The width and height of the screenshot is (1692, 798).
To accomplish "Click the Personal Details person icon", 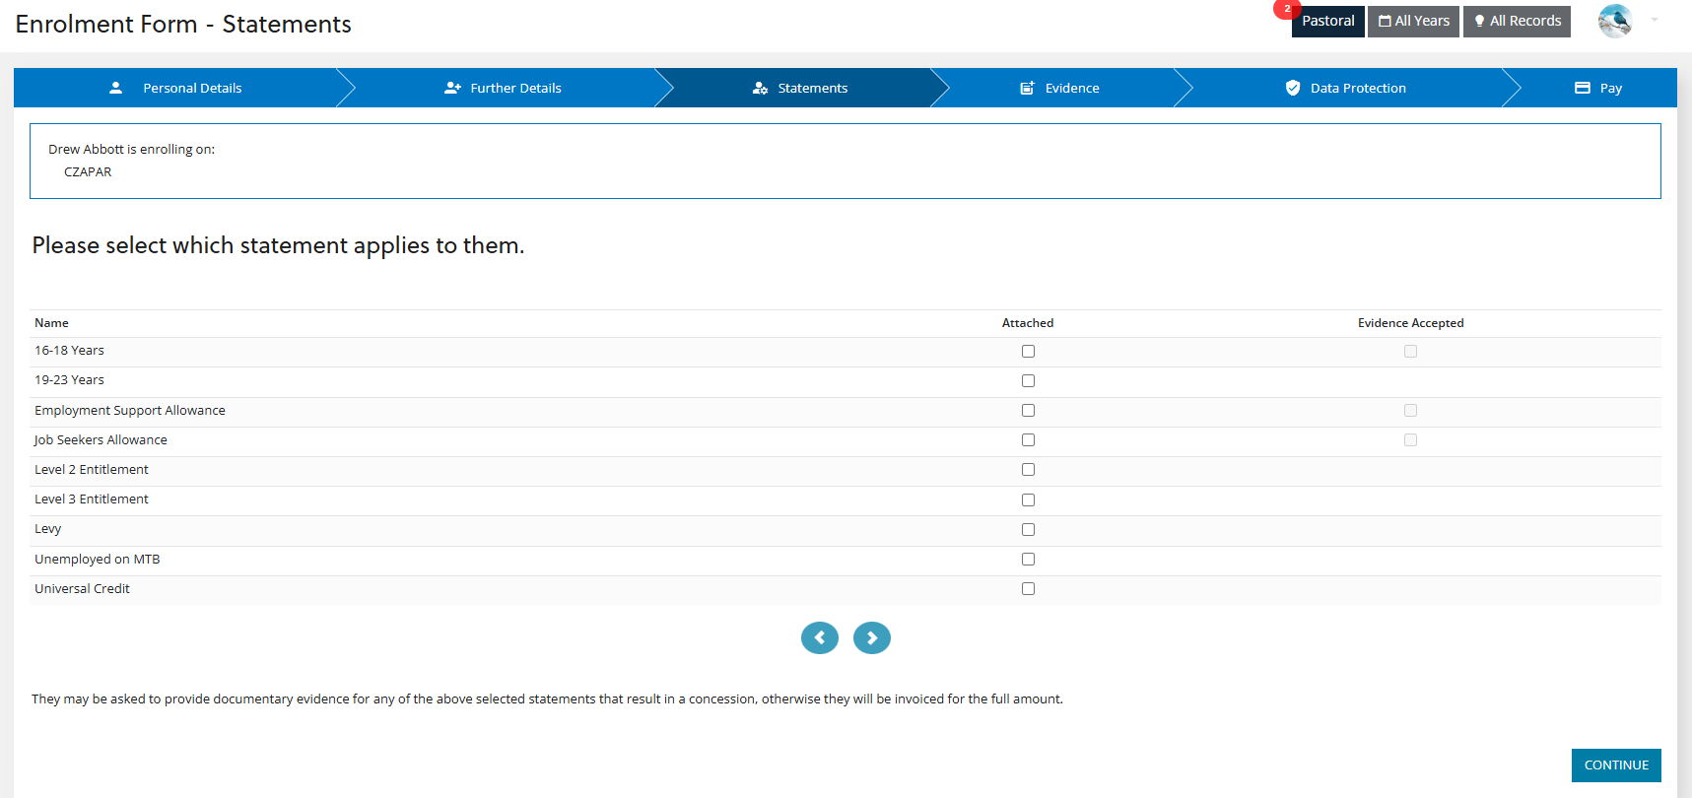I will 115,88.
